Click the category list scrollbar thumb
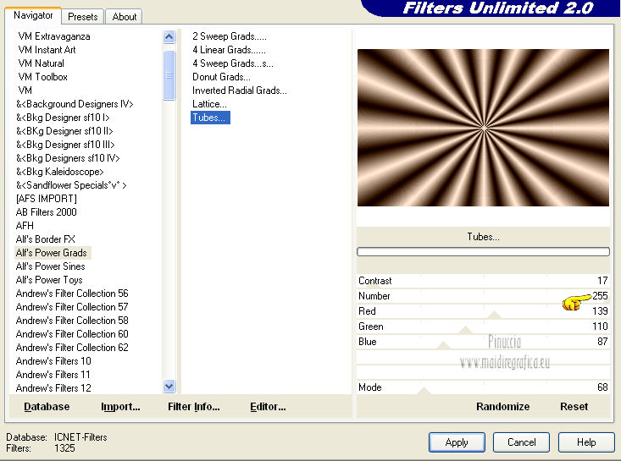The height and width of the screenshot is (461, 621). pos(169,74)
